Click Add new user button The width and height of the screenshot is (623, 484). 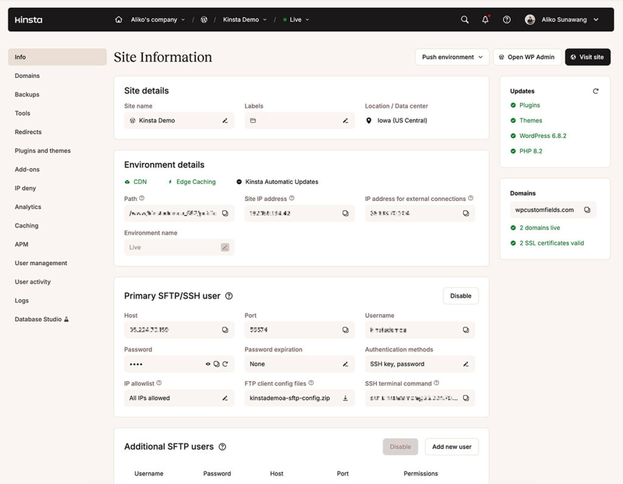pyautogui.click(x=452, y=447)
